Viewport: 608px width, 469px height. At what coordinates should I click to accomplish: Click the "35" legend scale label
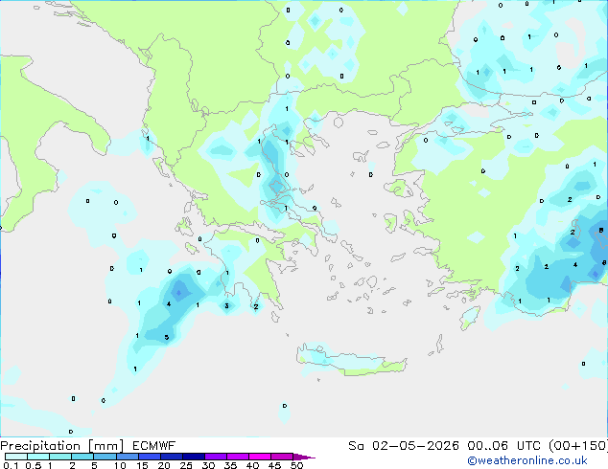click(x=230, y=465)
